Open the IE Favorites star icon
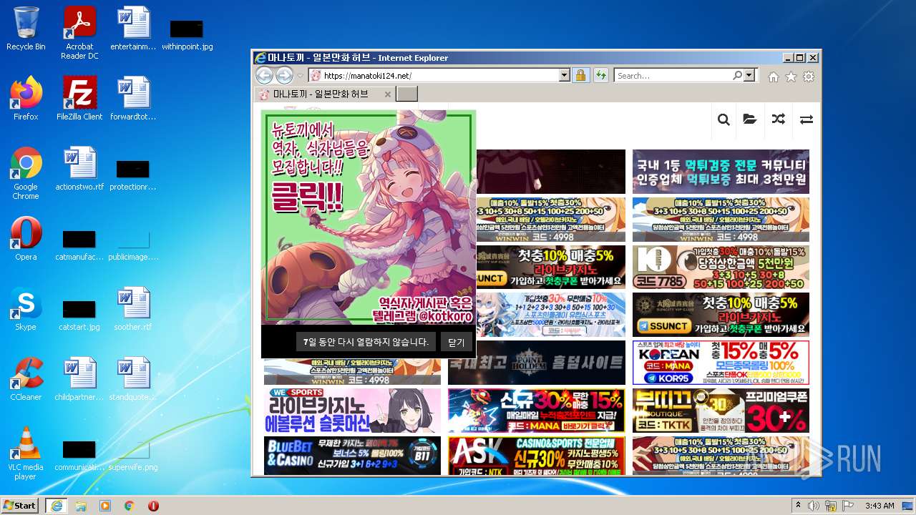 [x=791, y=77]
